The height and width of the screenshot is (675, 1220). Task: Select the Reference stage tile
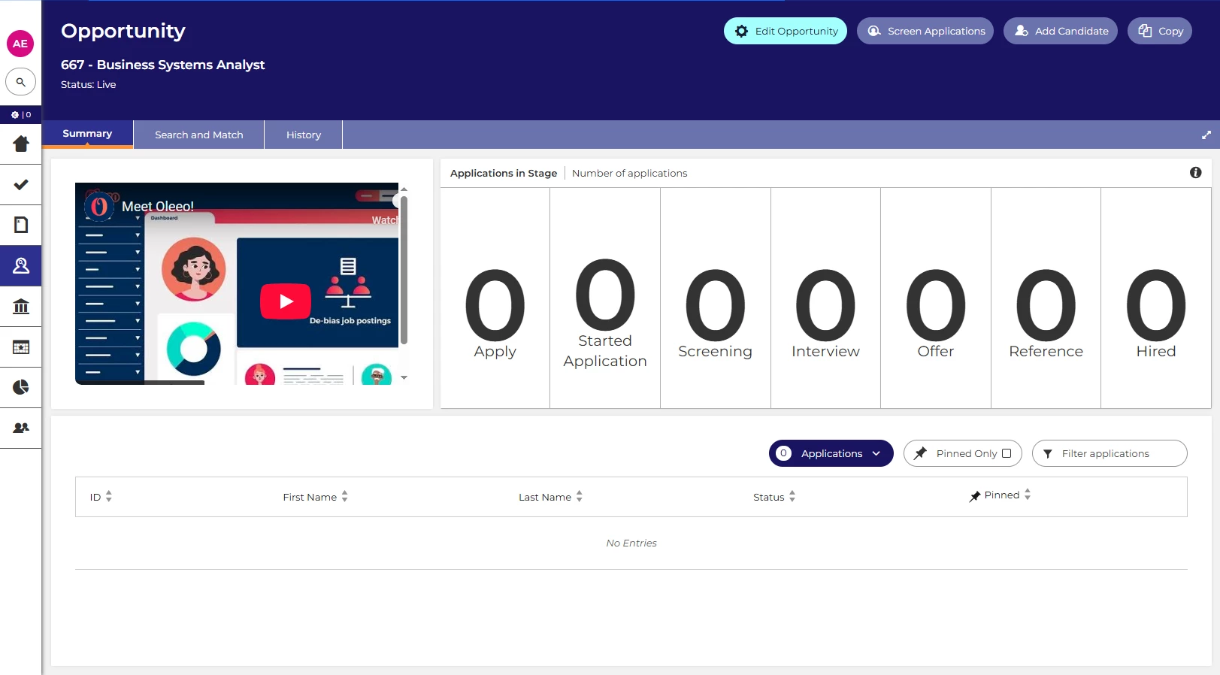pyautogui.click(x=1046, y=298)
